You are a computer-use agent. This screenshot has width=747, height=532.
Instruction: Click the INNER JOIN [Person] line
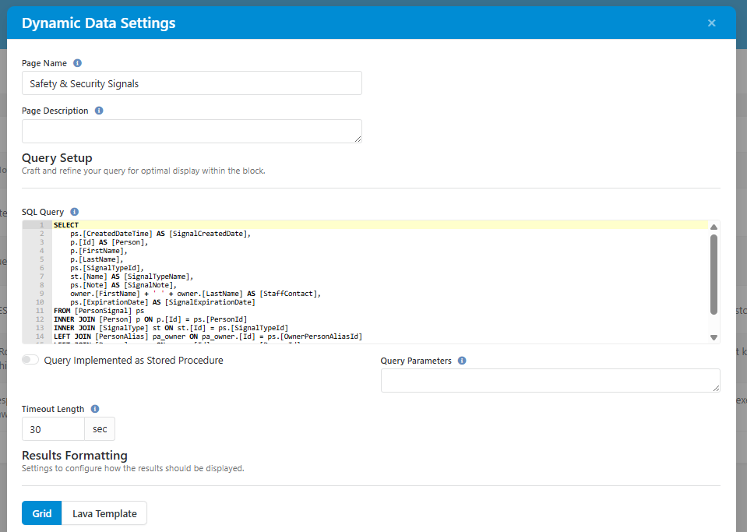pyautogui.click(x=150, y=319)
